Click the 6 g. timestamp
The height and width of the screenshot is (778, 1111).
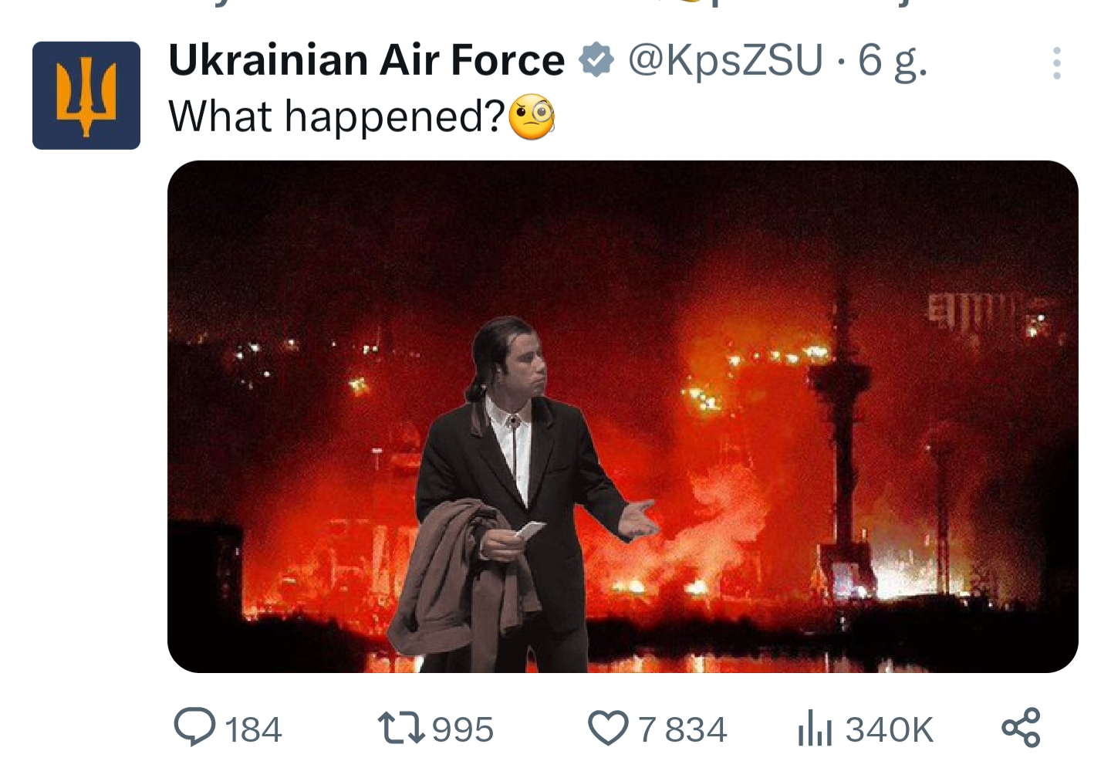[893, 60]
